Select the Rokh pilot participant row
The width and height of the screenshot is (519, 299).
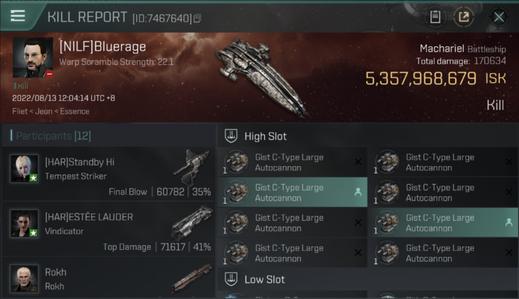click(x=108, y=279)
